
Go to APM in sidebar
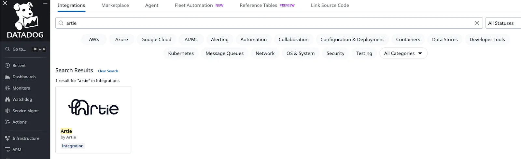pyautogui.click(x=17, y=150)
